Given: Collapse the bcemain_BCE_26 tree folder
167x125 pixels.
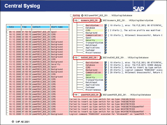Looking at the screenshot, I should point(76,20).
